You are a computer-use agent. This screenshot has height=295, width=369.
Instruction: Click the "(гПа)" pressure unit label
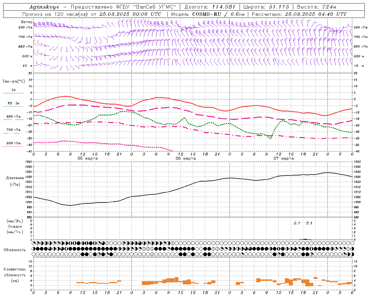(15, 184)
